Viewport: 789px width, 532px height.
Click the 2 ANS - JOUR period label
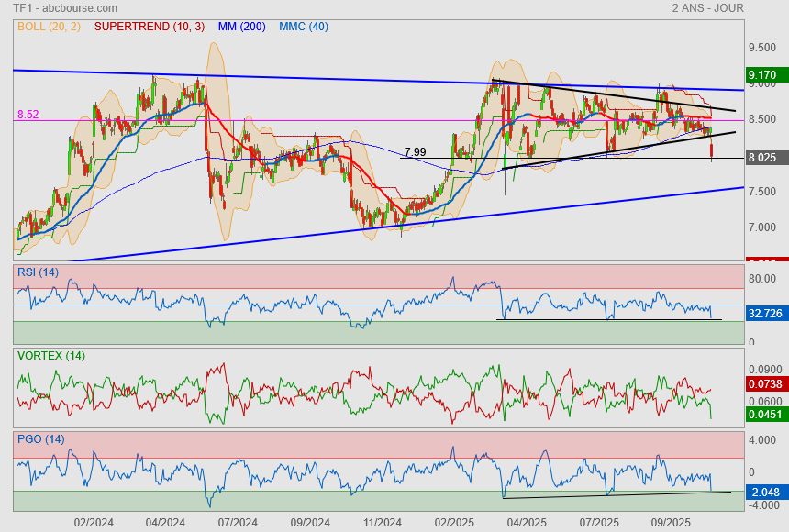pos(707,8)
